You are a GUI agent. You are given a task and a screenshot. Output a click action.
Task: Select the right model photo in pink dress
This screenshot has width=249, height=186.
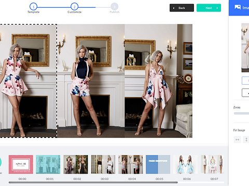pyautogui.click(x=158, y=81)
